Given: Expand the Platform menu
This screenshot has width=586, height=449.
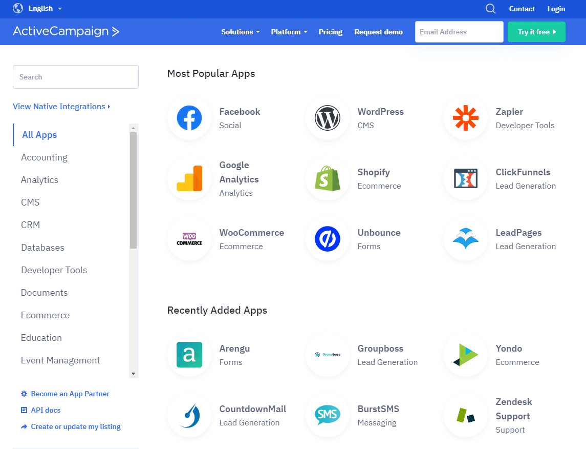Looking at the screenshot, I should pyautogui.click(x=289, y=32).
